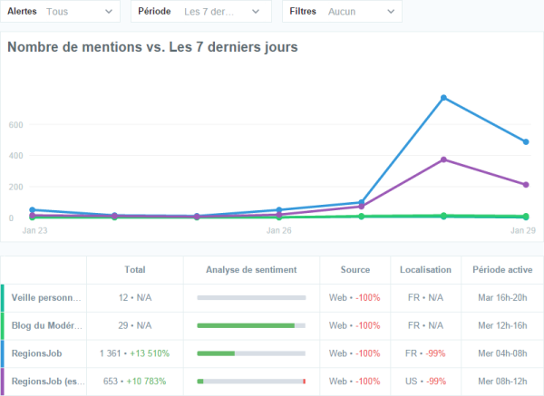Click the Période active column header
The image size is (544, 396).
click(x=501, y=270)
